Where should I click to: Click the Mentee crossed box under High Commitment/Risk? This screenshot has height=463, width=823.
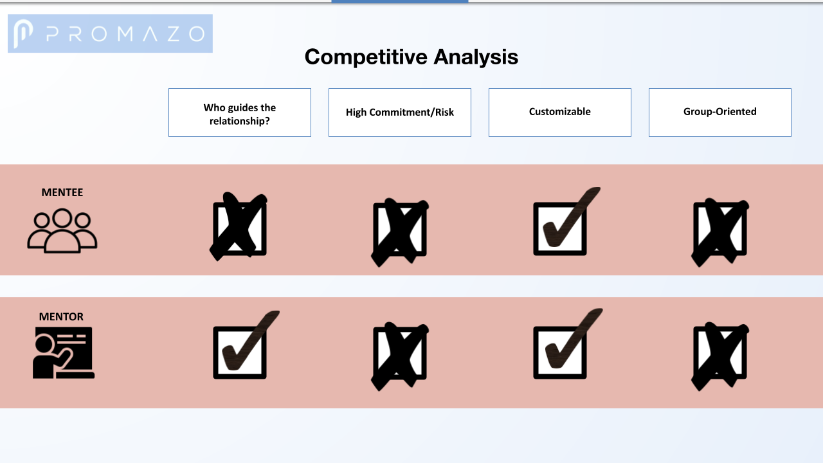point(400,232)
